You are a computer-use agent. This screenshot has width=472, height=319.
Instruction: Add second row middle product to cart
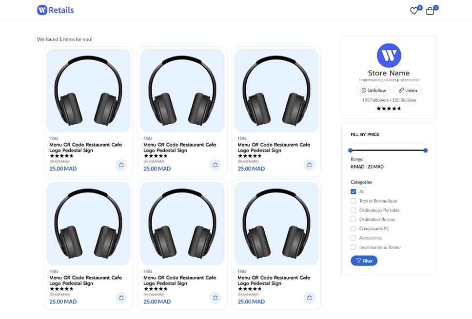[215, 298]
